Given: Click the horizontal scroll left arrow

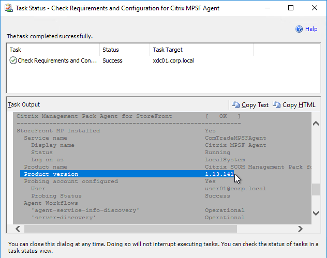Looking at the screenshot, I should [x=18, y=229].
